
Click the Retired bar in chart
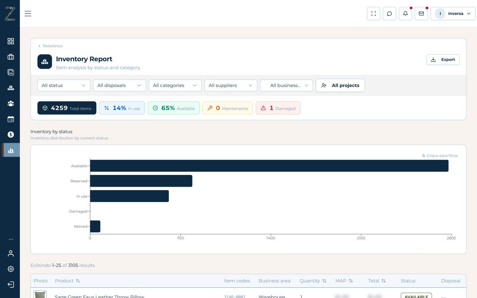(x=95, y=226)
